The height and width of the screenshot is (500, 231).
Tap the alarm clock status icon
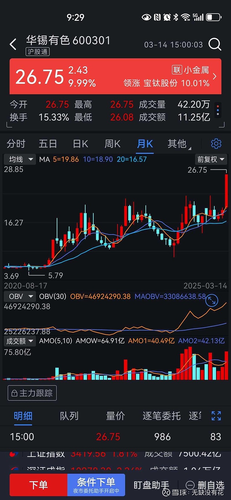(167, 17)
